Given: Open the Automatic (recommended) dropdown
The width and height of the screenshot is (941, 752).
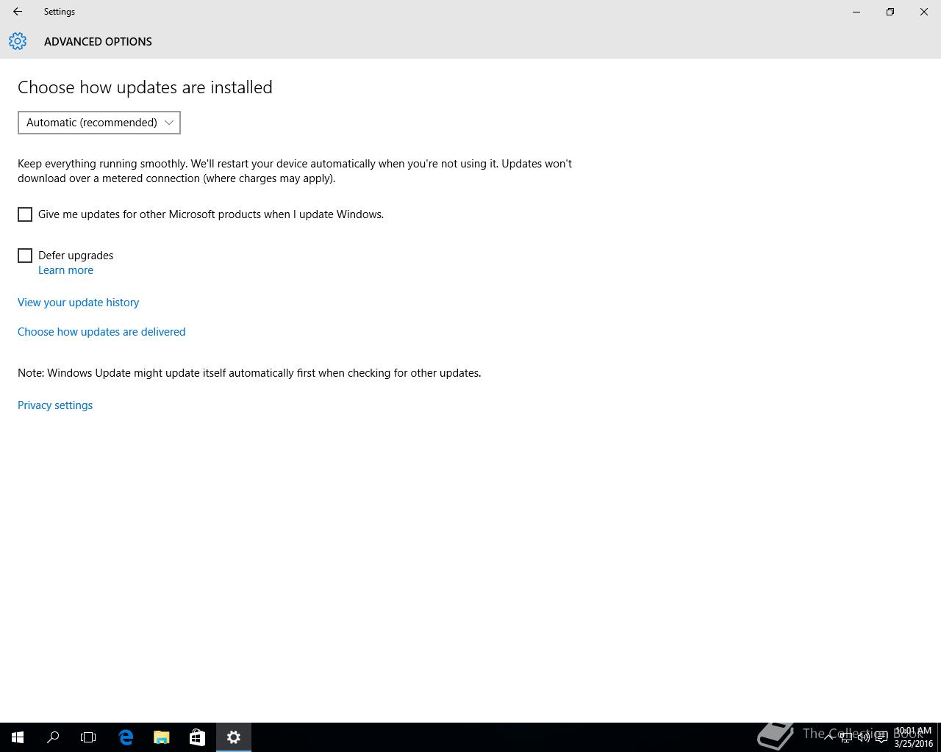Looking at the screenshot, I should pos(99,123).
